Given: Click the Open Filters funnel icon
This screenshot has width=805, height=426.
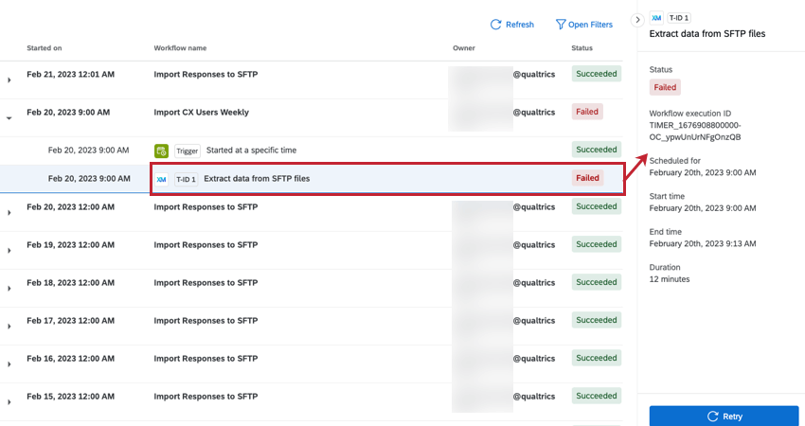Looking at the screenshot, I should pyautogui.click(x=561, y=25).
